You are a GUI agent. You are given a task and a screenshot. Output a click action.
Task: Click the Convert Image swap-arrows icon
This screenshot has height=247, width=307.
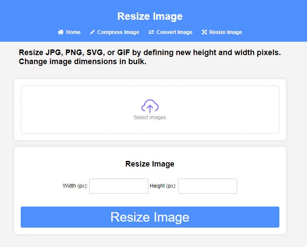tap(151, 32)
